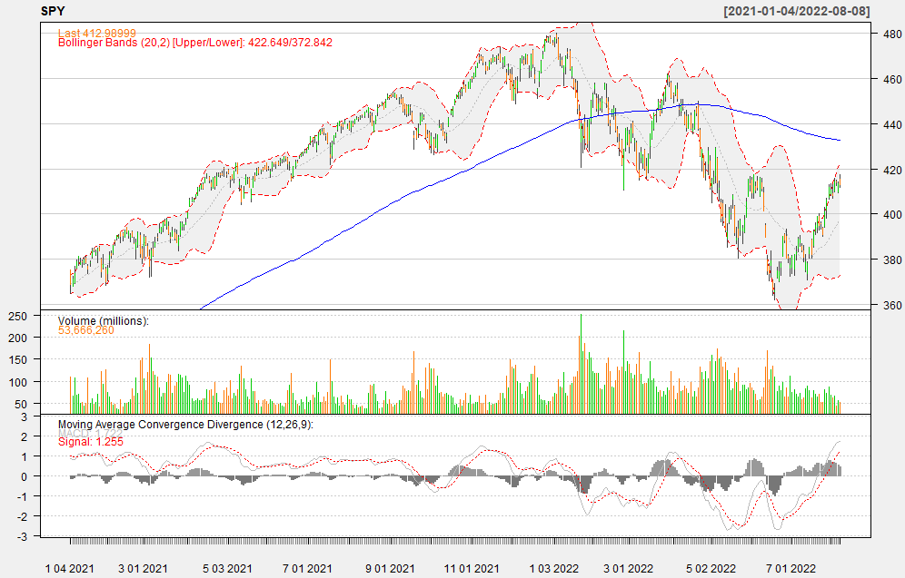Click the 250 volume axis label
This screenshot has width=905, height=578.
(17, 317)
